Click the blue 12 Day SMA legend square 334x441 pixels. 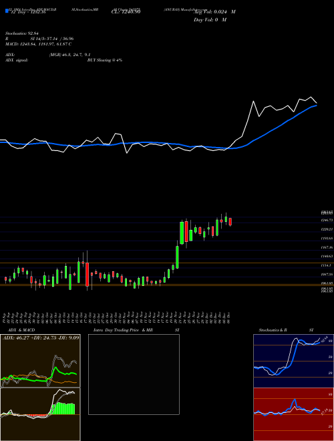pyautogui.click(x=7, y=11)
